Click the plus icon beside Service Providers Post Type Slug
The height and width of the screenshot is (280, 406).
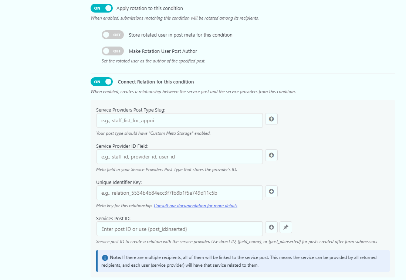click(271, 119)
